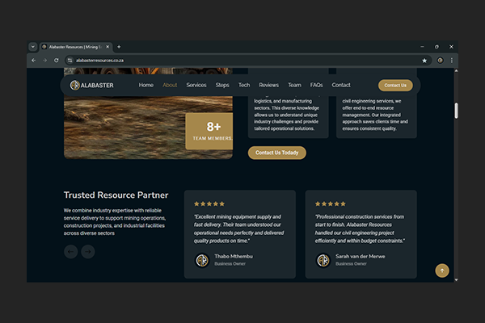Show next testimonial with right arrow
The width and height of the screenshot is (485, 323).
coord(88,252)
